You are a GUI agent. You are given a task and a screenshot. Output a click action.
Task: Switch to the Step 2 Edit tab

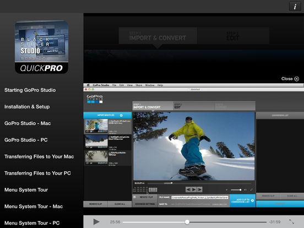point(193,106)
